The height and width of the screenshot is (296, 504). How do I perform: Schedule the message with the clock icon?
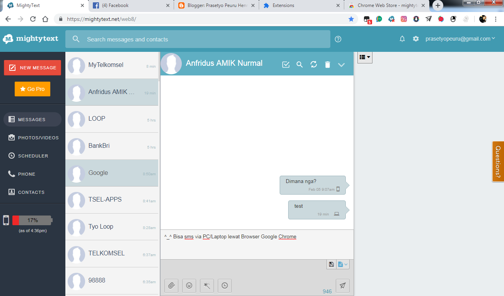point(225,286)
